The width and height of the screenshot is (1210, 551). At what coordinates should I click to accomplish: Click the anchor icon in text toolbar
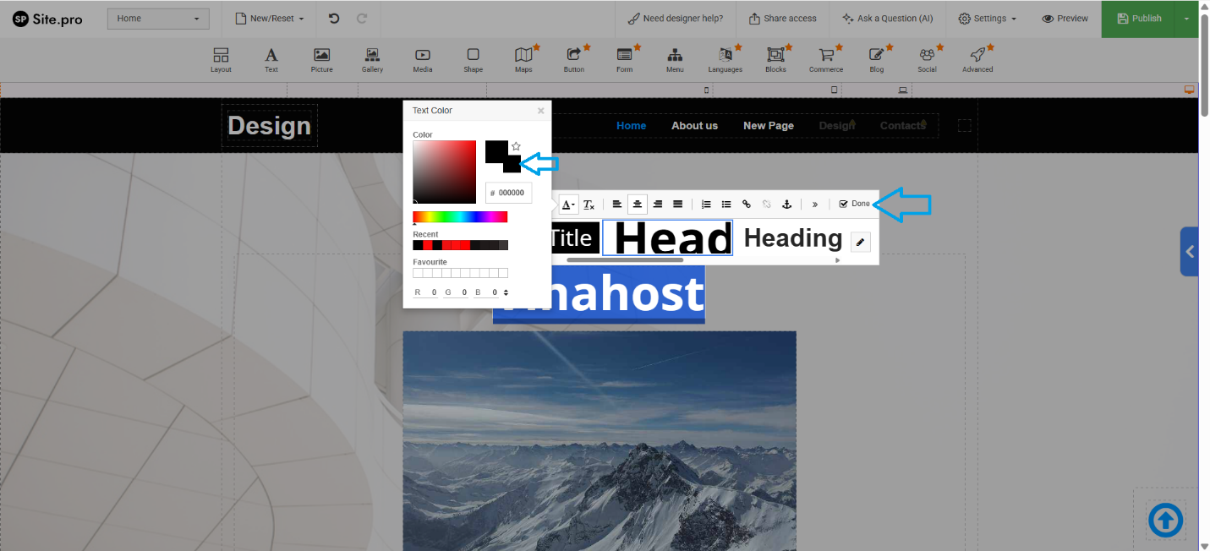coord(786,205)
